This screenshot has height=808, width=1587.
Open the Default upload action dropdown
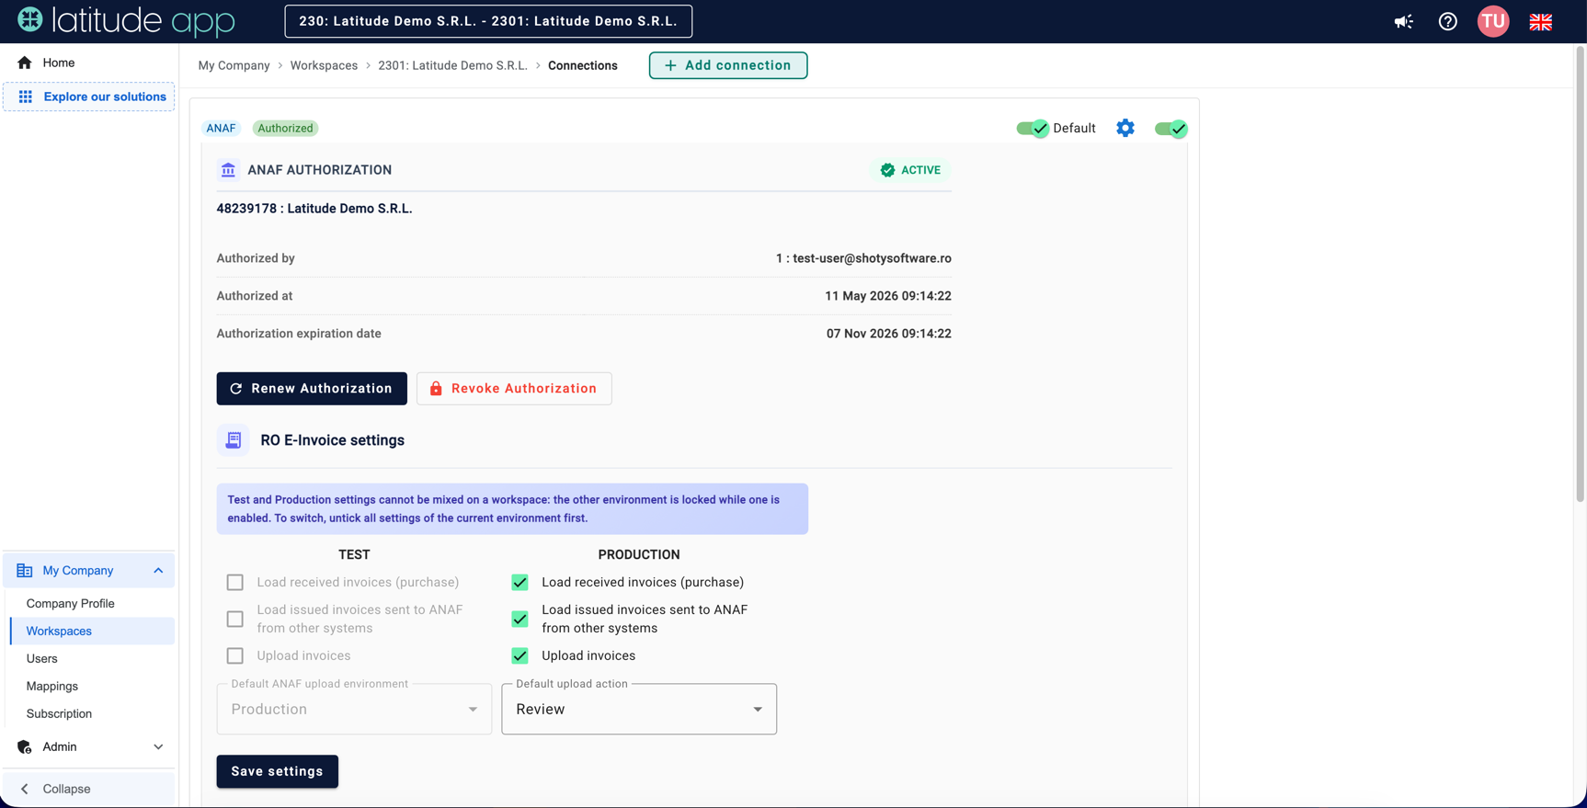coord(639,709)
